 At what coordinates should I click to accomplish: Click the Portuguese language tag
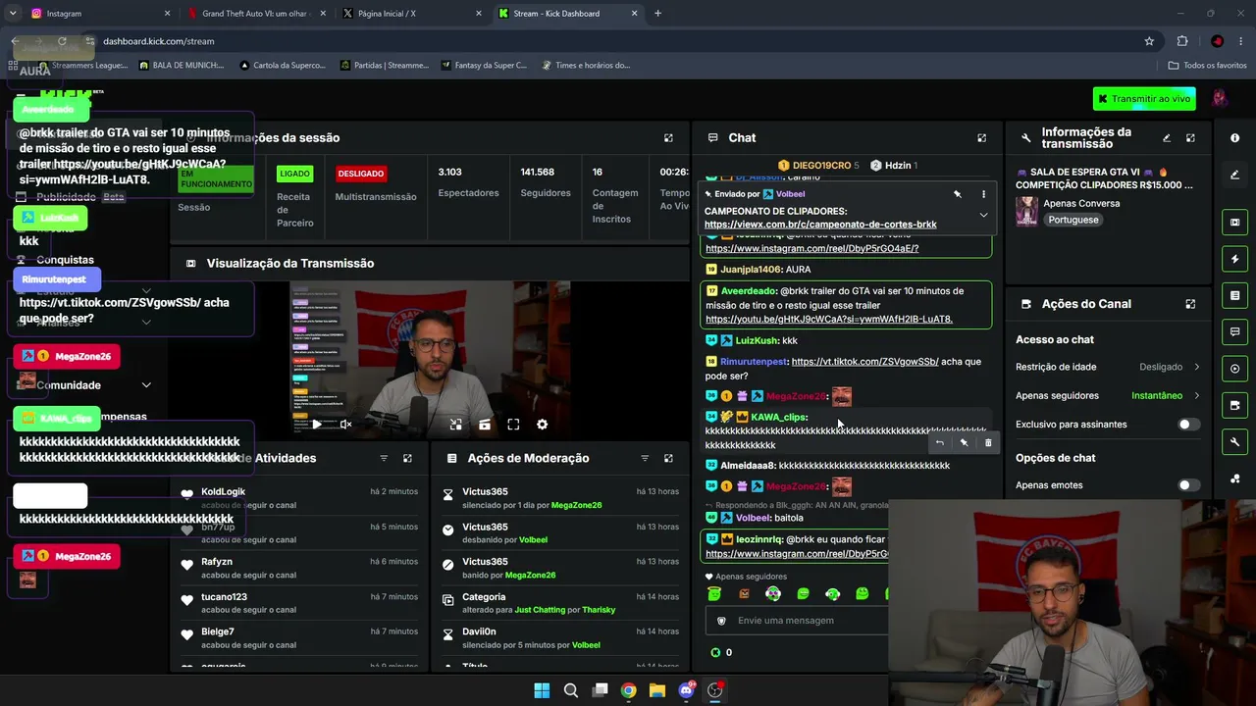click(x=1073, y=220)
